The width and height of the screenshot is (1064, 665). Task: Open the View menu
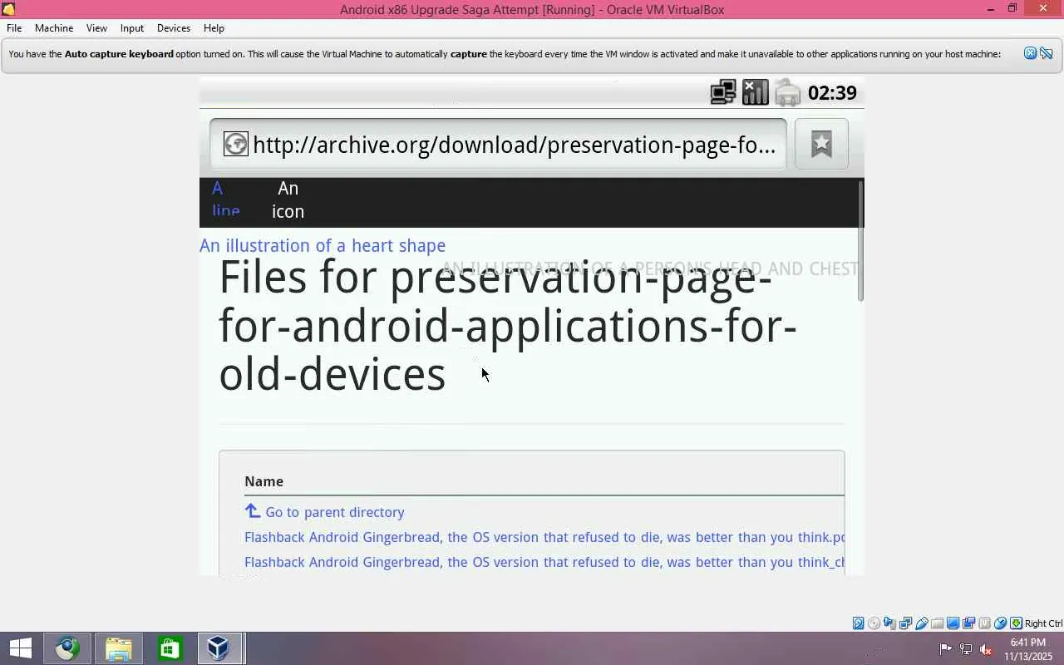pos(96,27)
